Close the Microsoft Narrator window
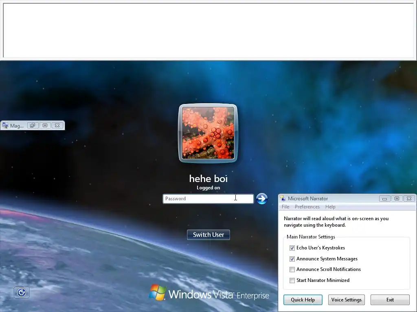417x312 pixels. pos(409,198)
